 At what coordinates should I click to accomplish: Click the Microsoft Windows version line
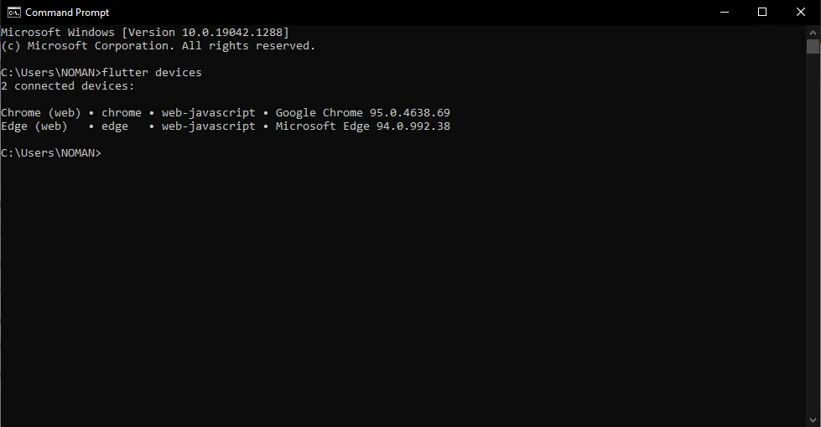coord(144,33)
